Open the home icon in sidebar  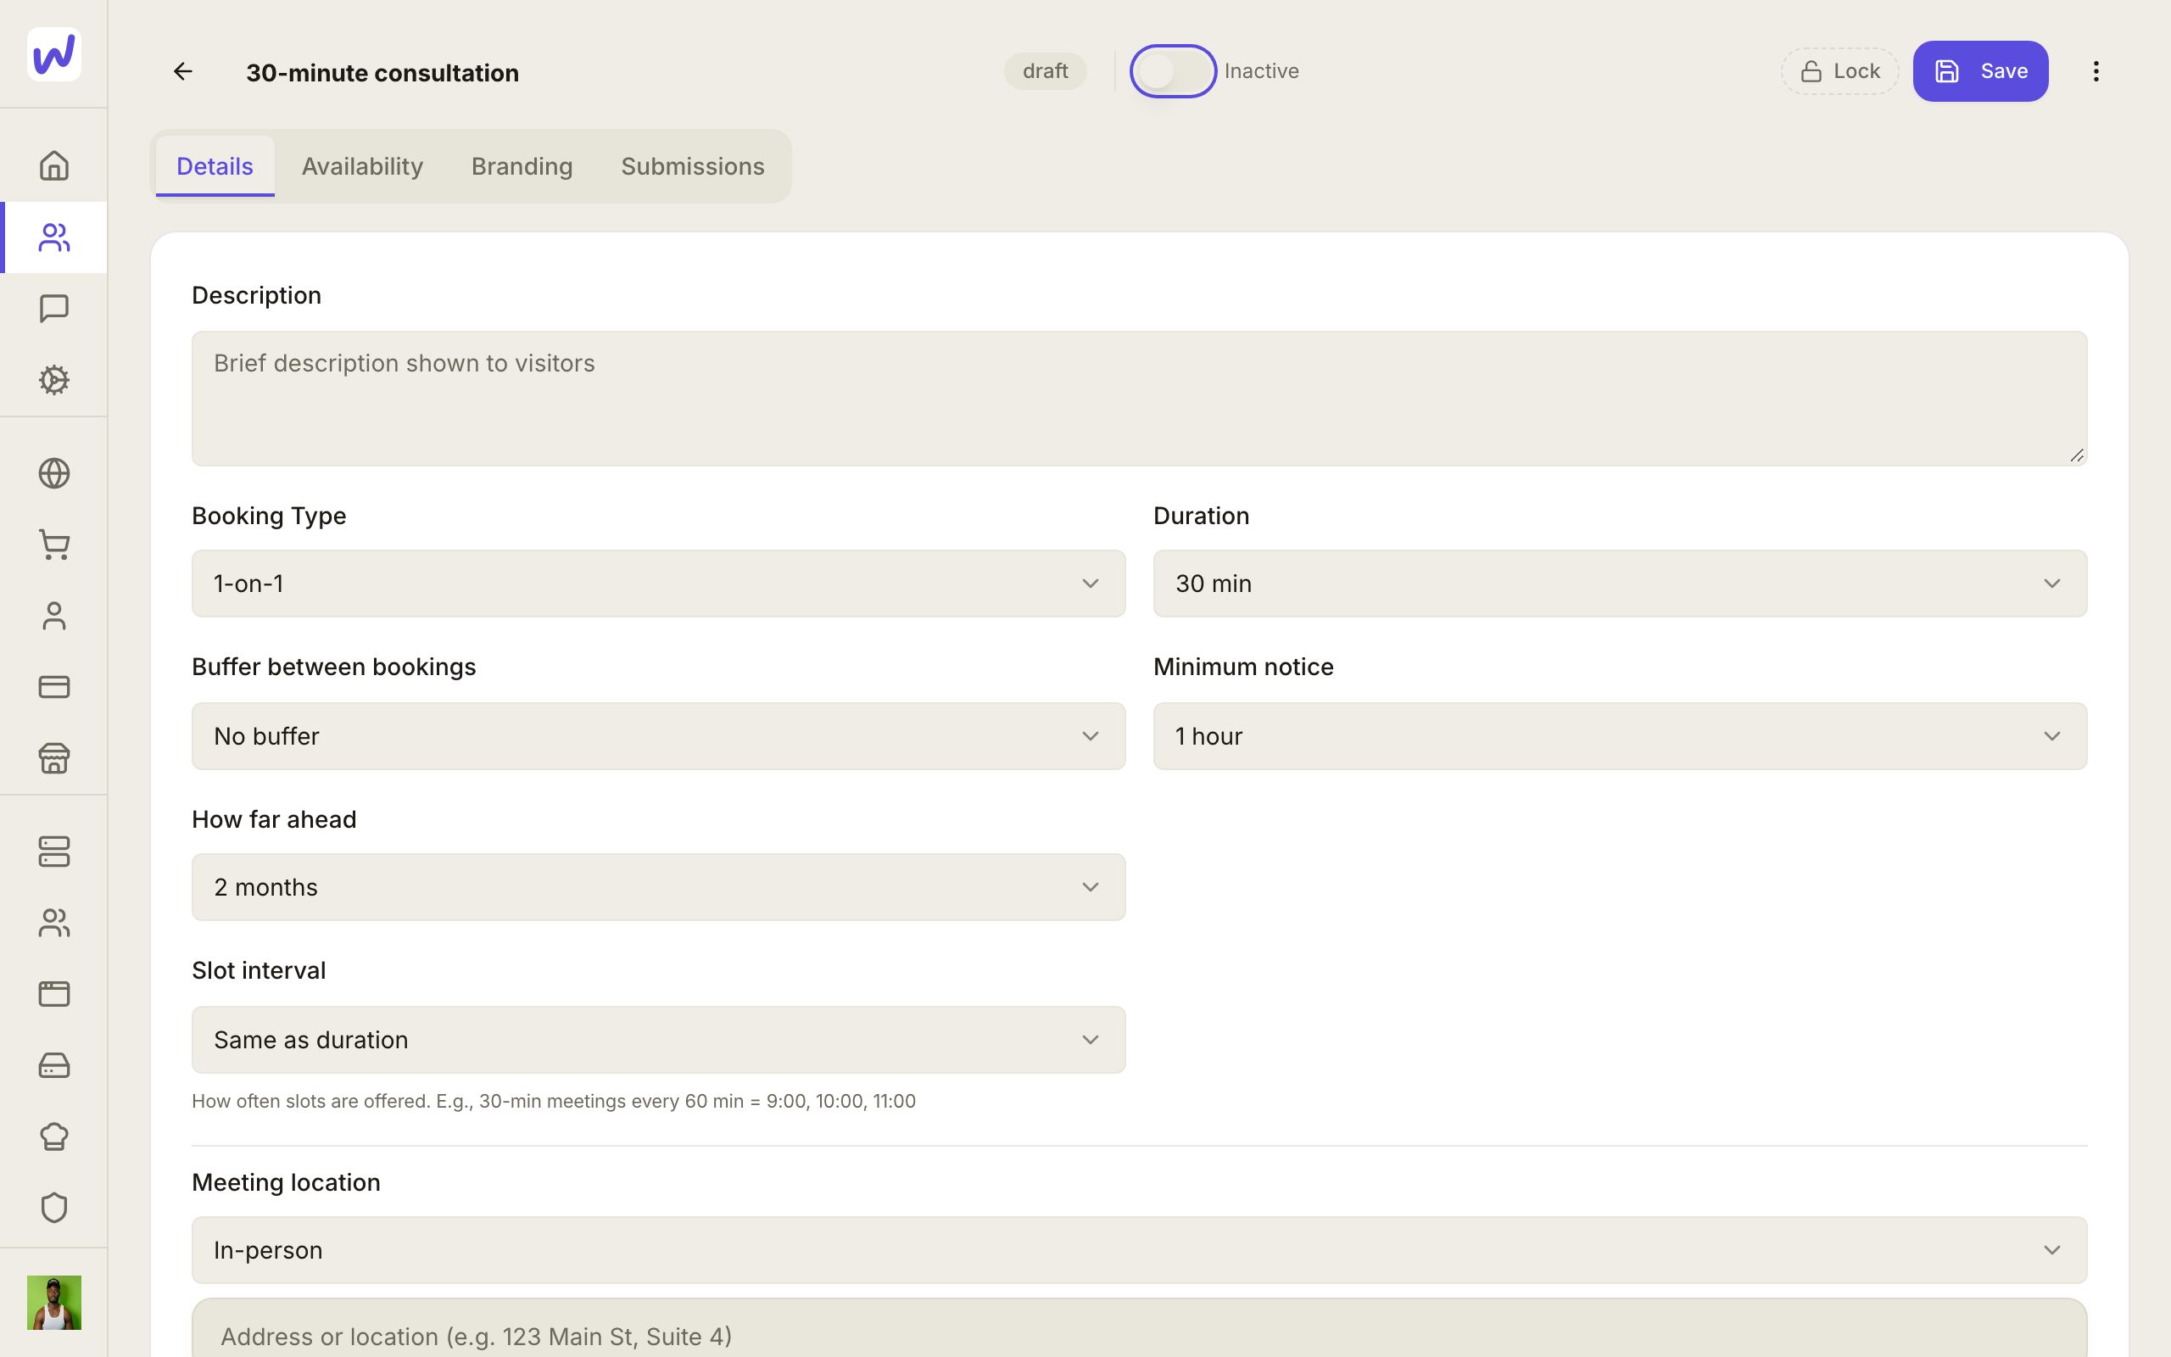[x=53, y=165]
